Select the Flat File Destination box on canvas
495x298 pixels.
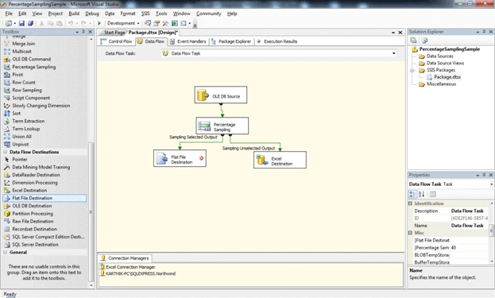click(x=180, y=158)
